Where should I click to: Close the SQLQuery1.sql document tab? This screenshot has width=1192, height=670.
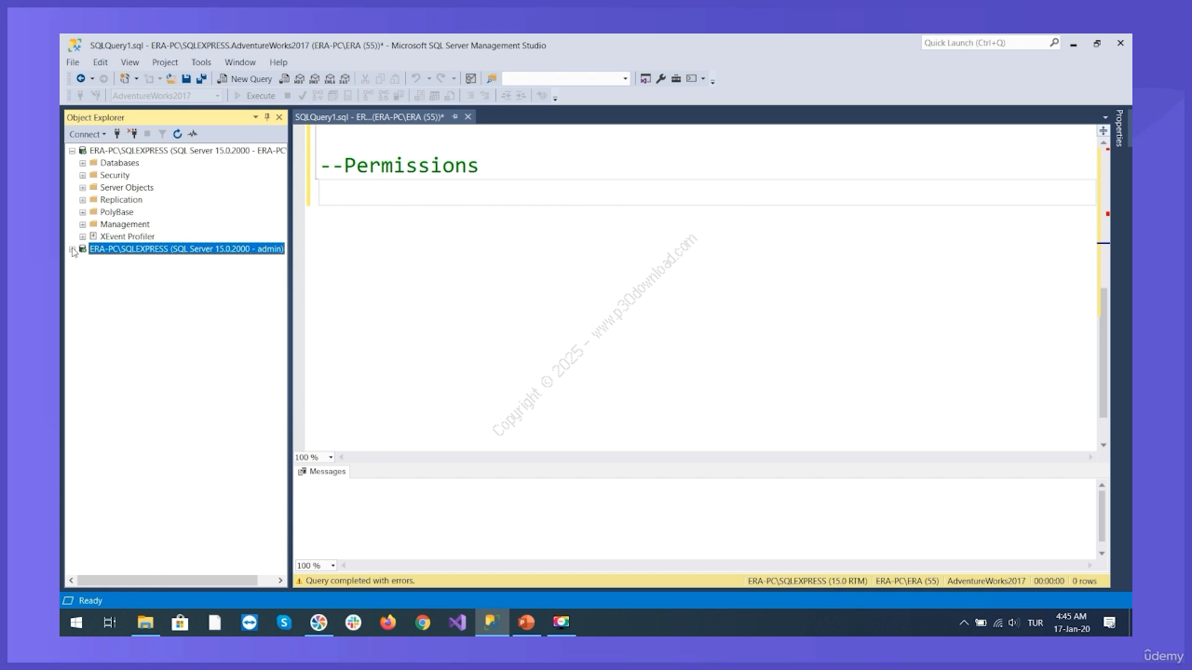pyautogui.click(x=468, y=117)
